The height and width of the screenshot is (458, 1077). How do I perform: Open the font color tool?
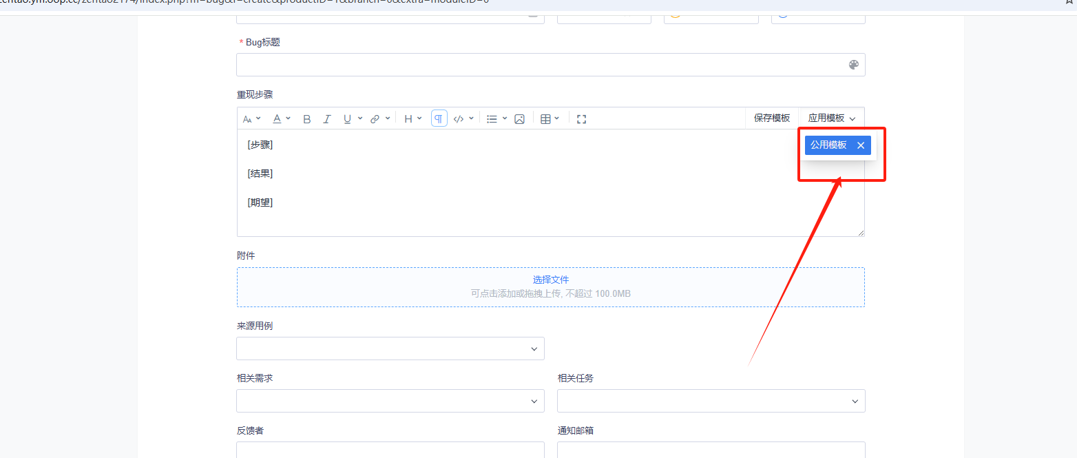[x=277, y=118]
